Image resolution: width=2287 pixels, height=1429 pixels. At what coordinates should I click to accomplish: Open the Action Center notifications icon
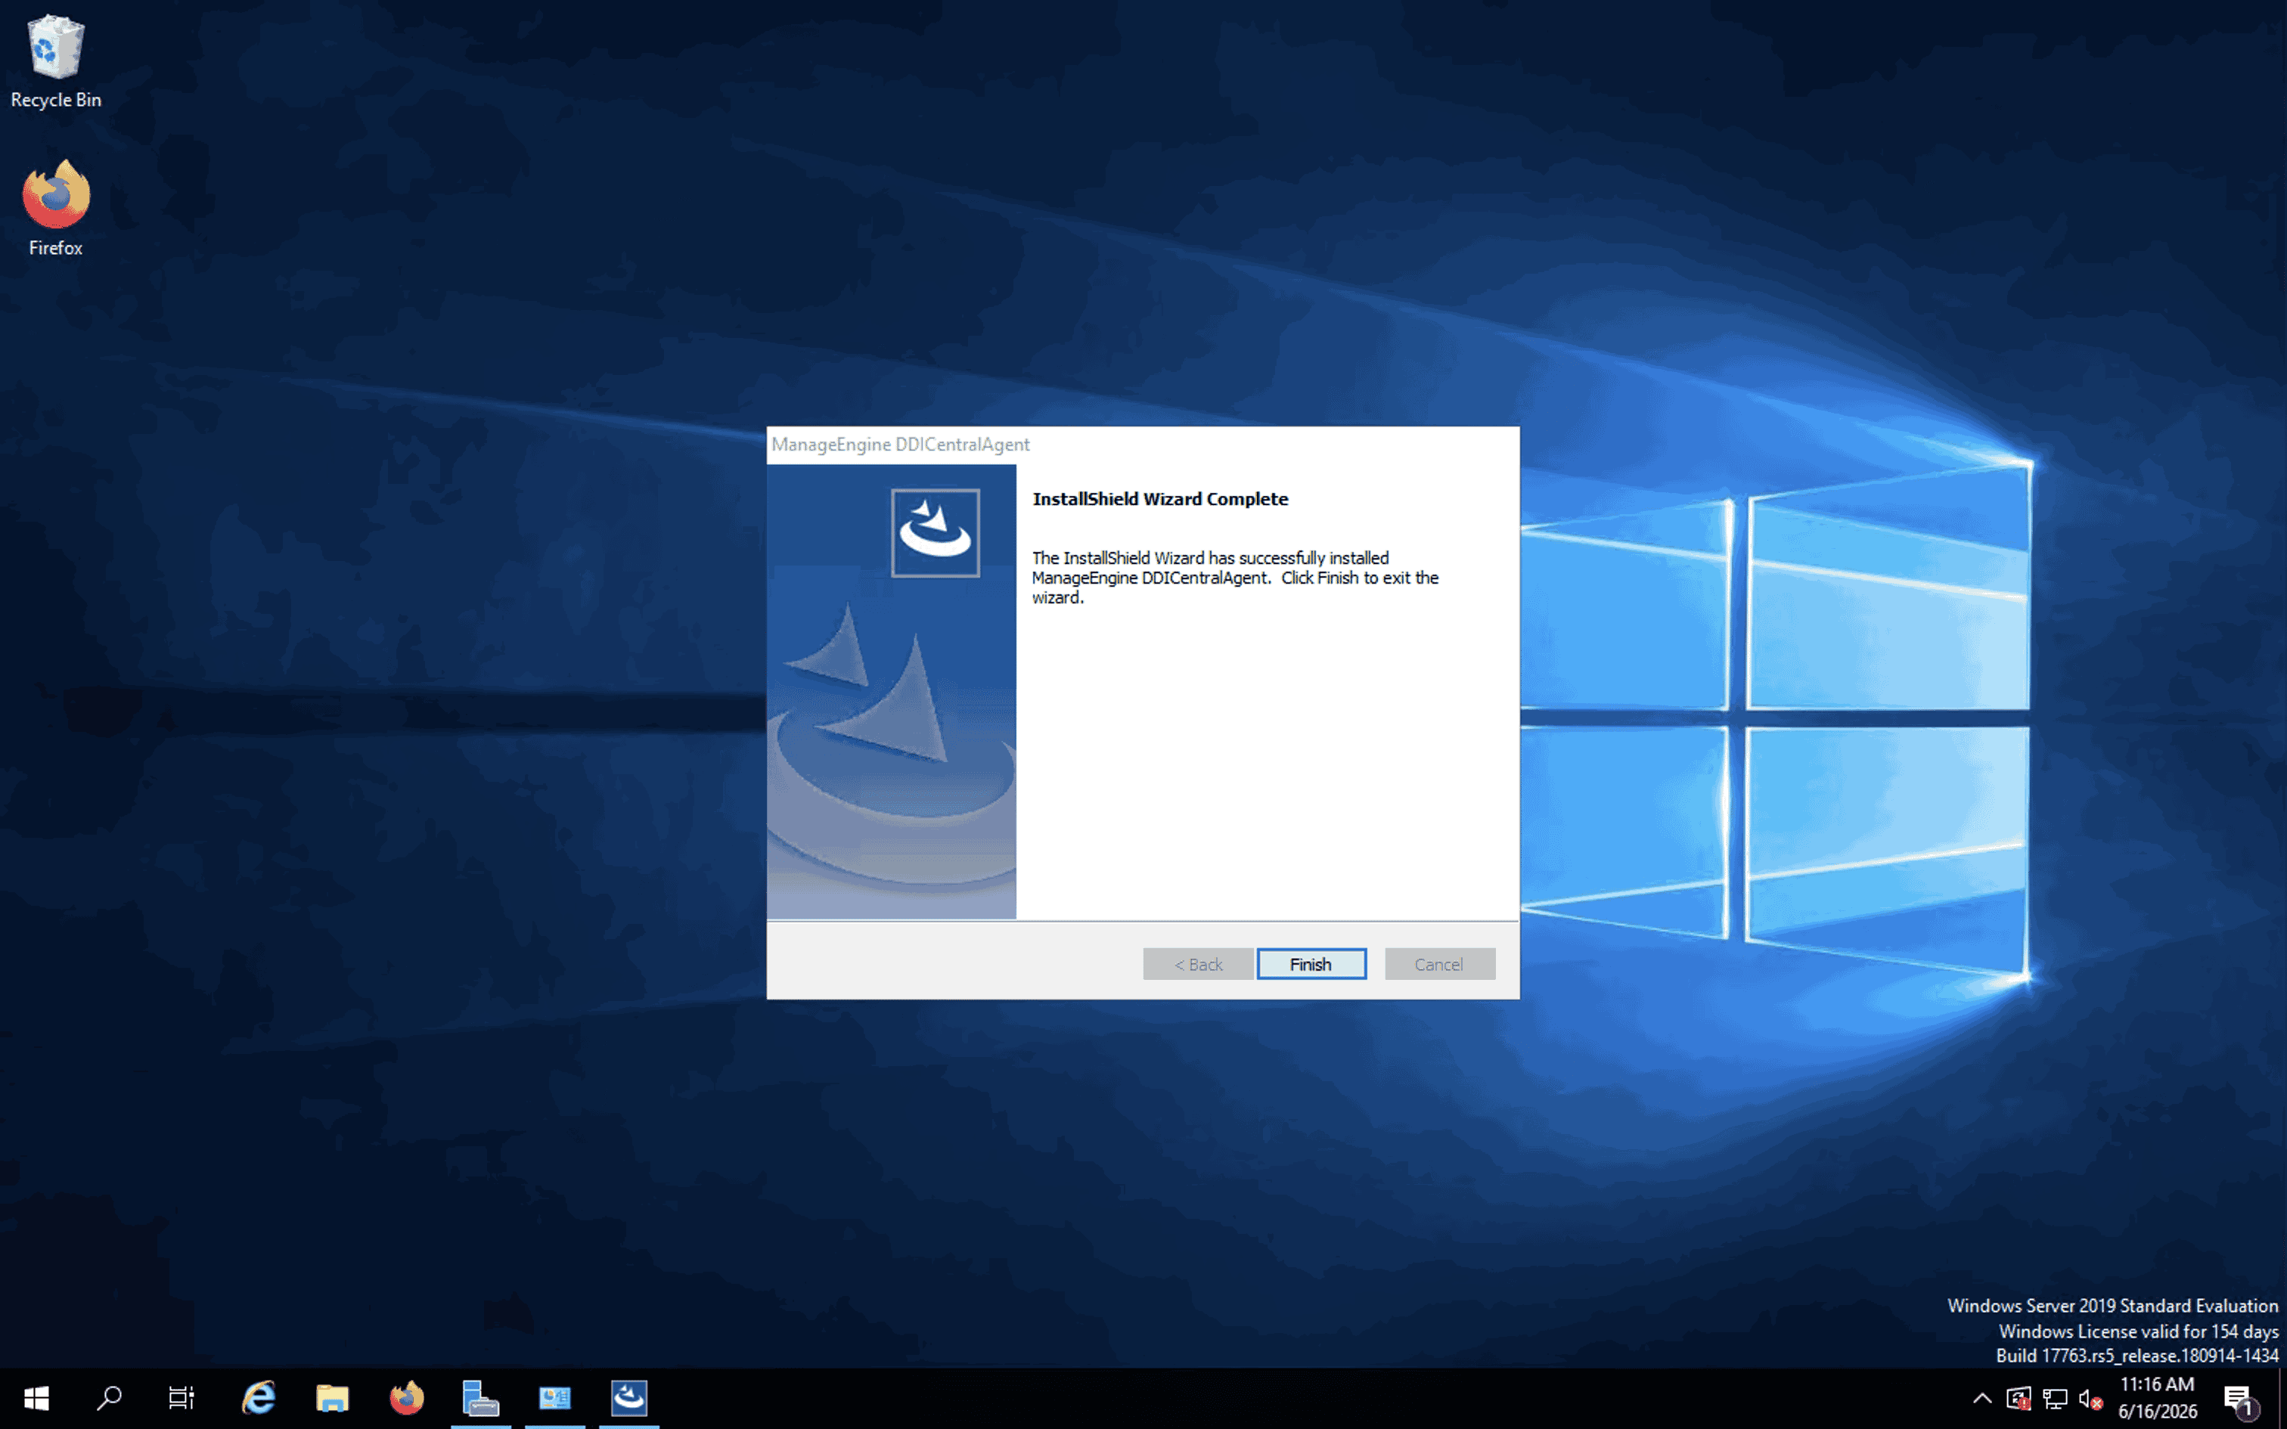pyautogui.click(x=2241, y=1399)
